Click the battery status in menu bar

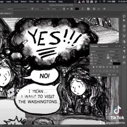111,2
